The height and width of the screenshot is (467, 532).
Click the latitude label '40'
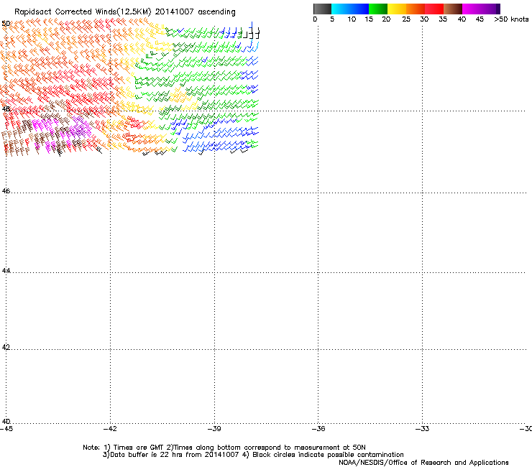[x=6, y=421]
